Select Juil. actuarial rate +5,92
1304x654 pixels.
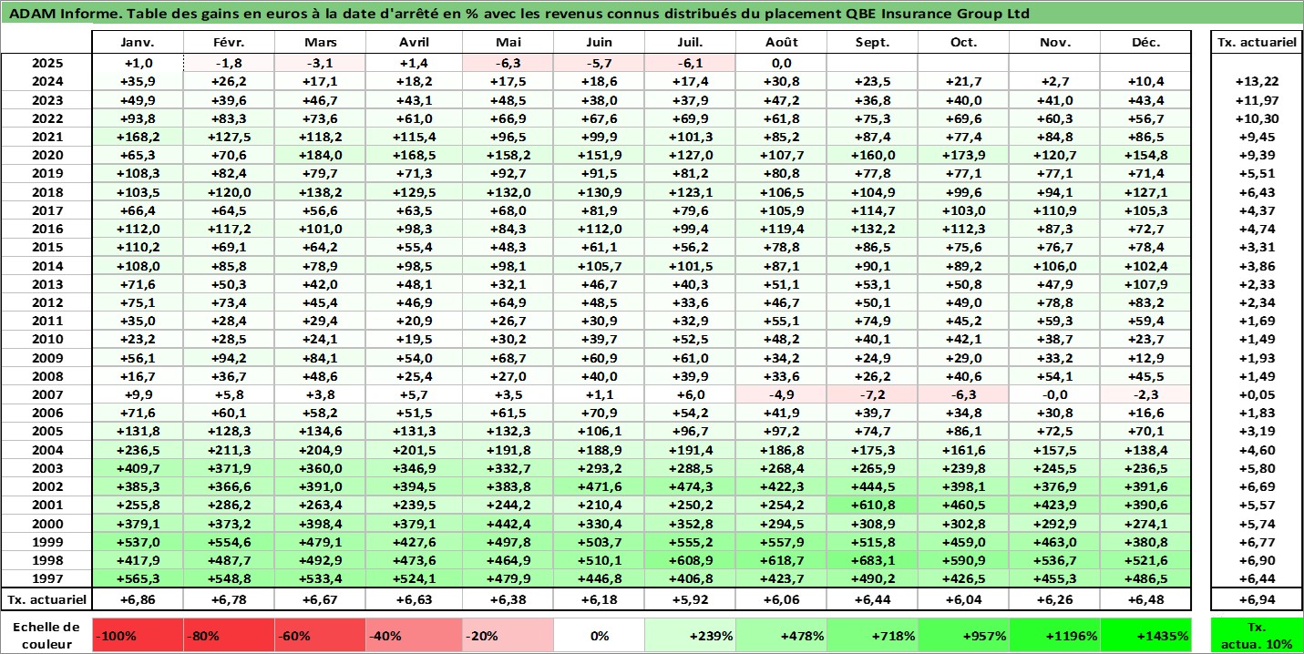690,599
